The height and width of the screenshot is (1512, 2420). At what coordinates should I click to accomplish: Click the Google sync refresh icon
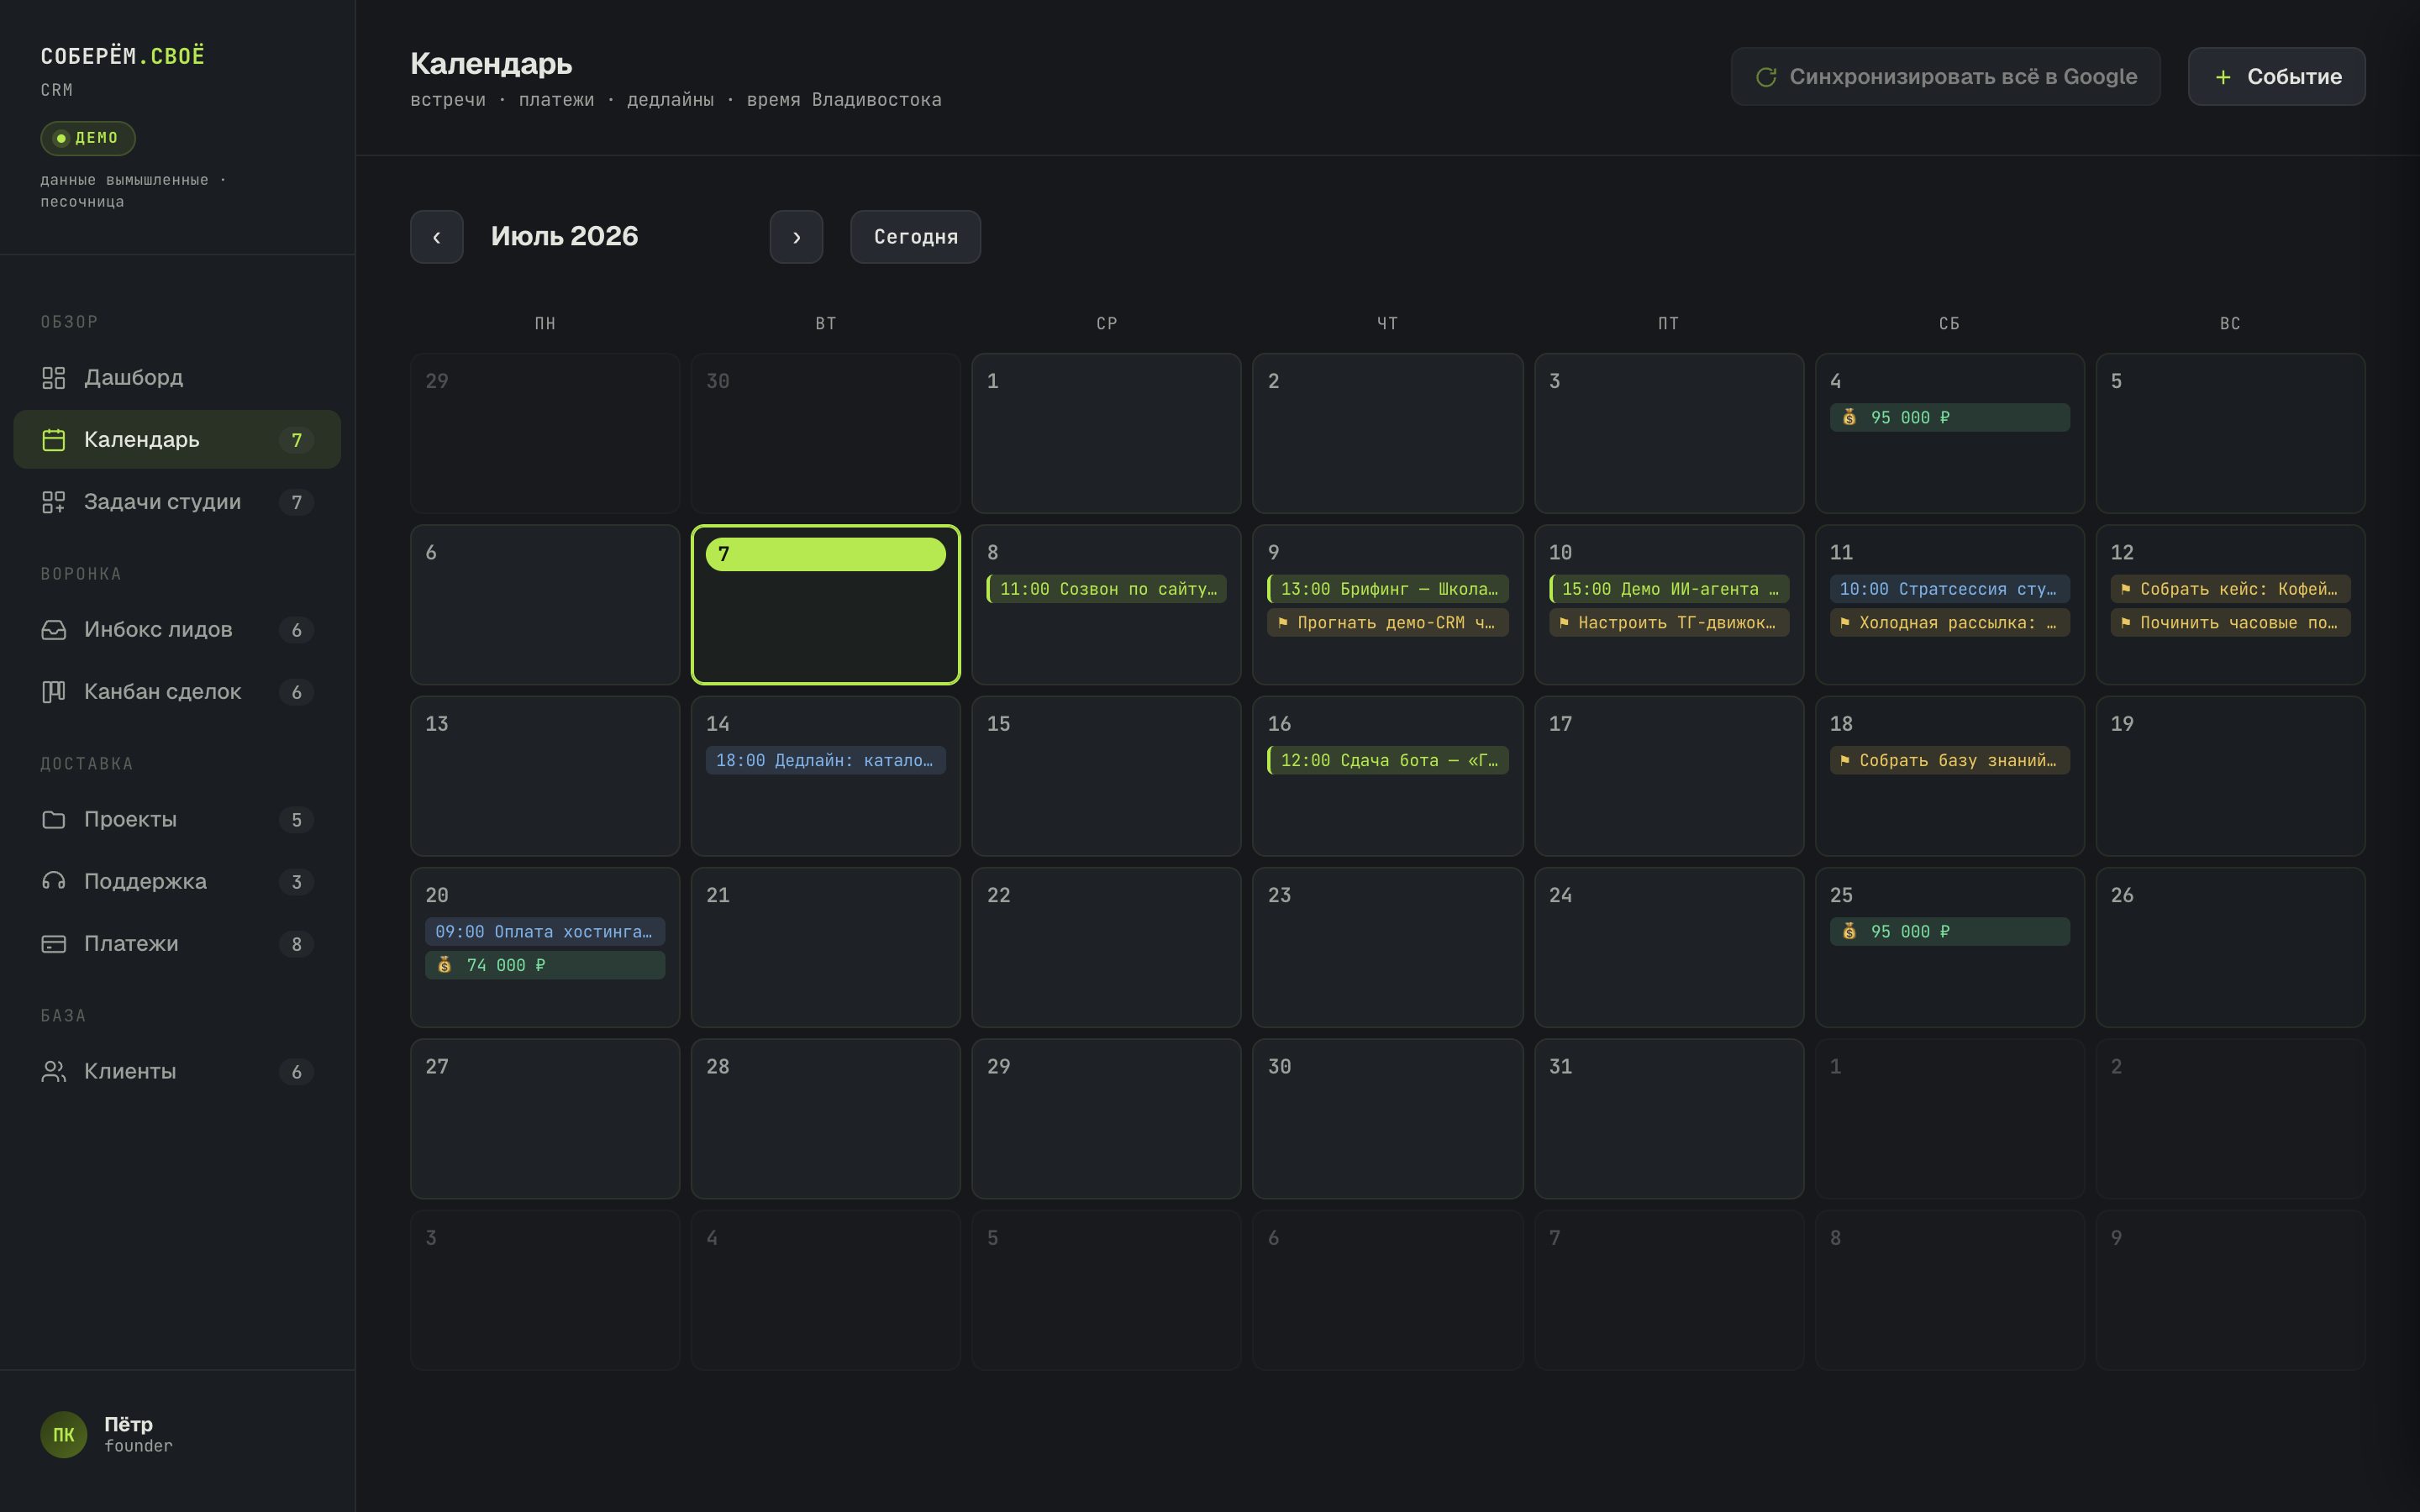click(x=1766, y=77)
